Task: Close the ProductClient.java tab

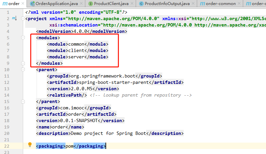Action: tap(132, 3)
